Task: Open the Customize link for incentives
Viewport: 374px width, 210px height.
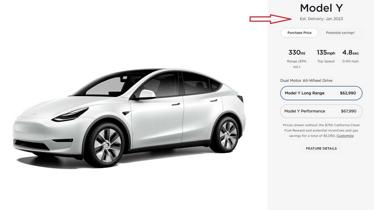Action: click(x=345, y=136)
